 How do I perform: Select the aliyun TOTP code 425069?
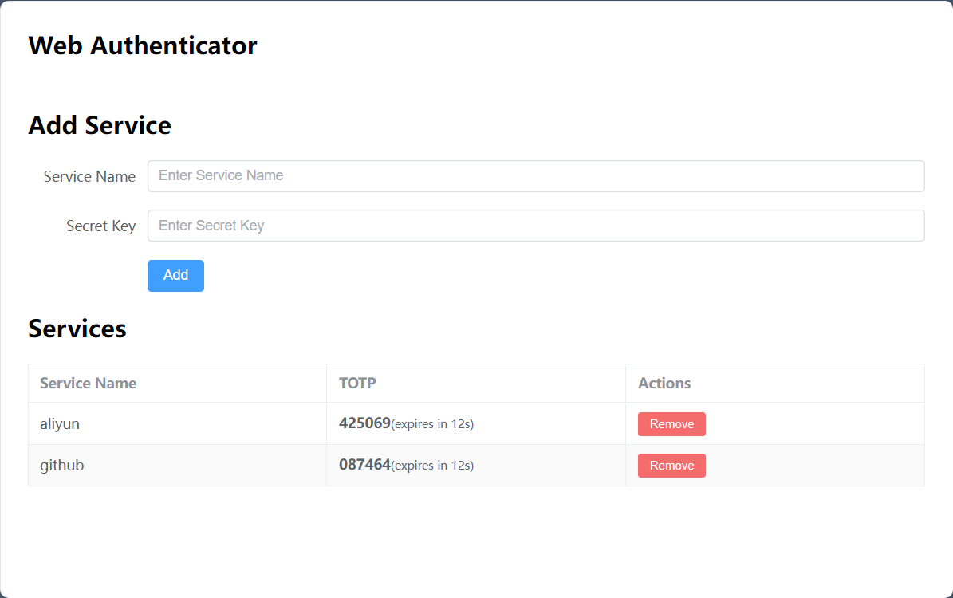364,423
